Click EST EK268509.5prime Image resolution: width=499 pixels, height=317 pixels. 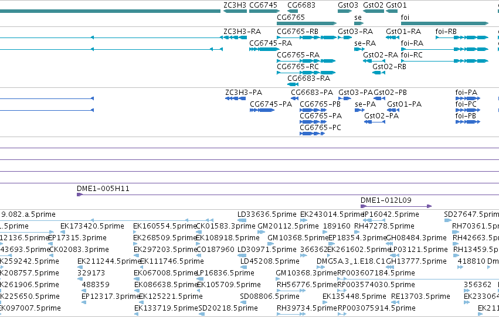click(x=165, y=238)
